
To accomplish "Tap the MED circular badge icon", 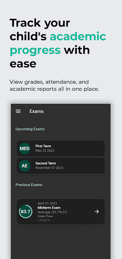I will pyautogui.click(x=25, y=149).
